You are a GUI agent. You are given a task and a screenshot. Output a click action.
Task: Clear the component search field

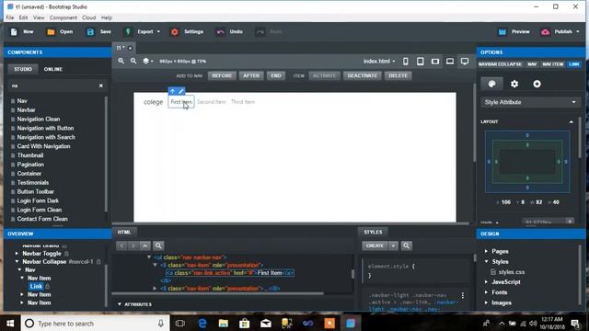coord(100,86)
